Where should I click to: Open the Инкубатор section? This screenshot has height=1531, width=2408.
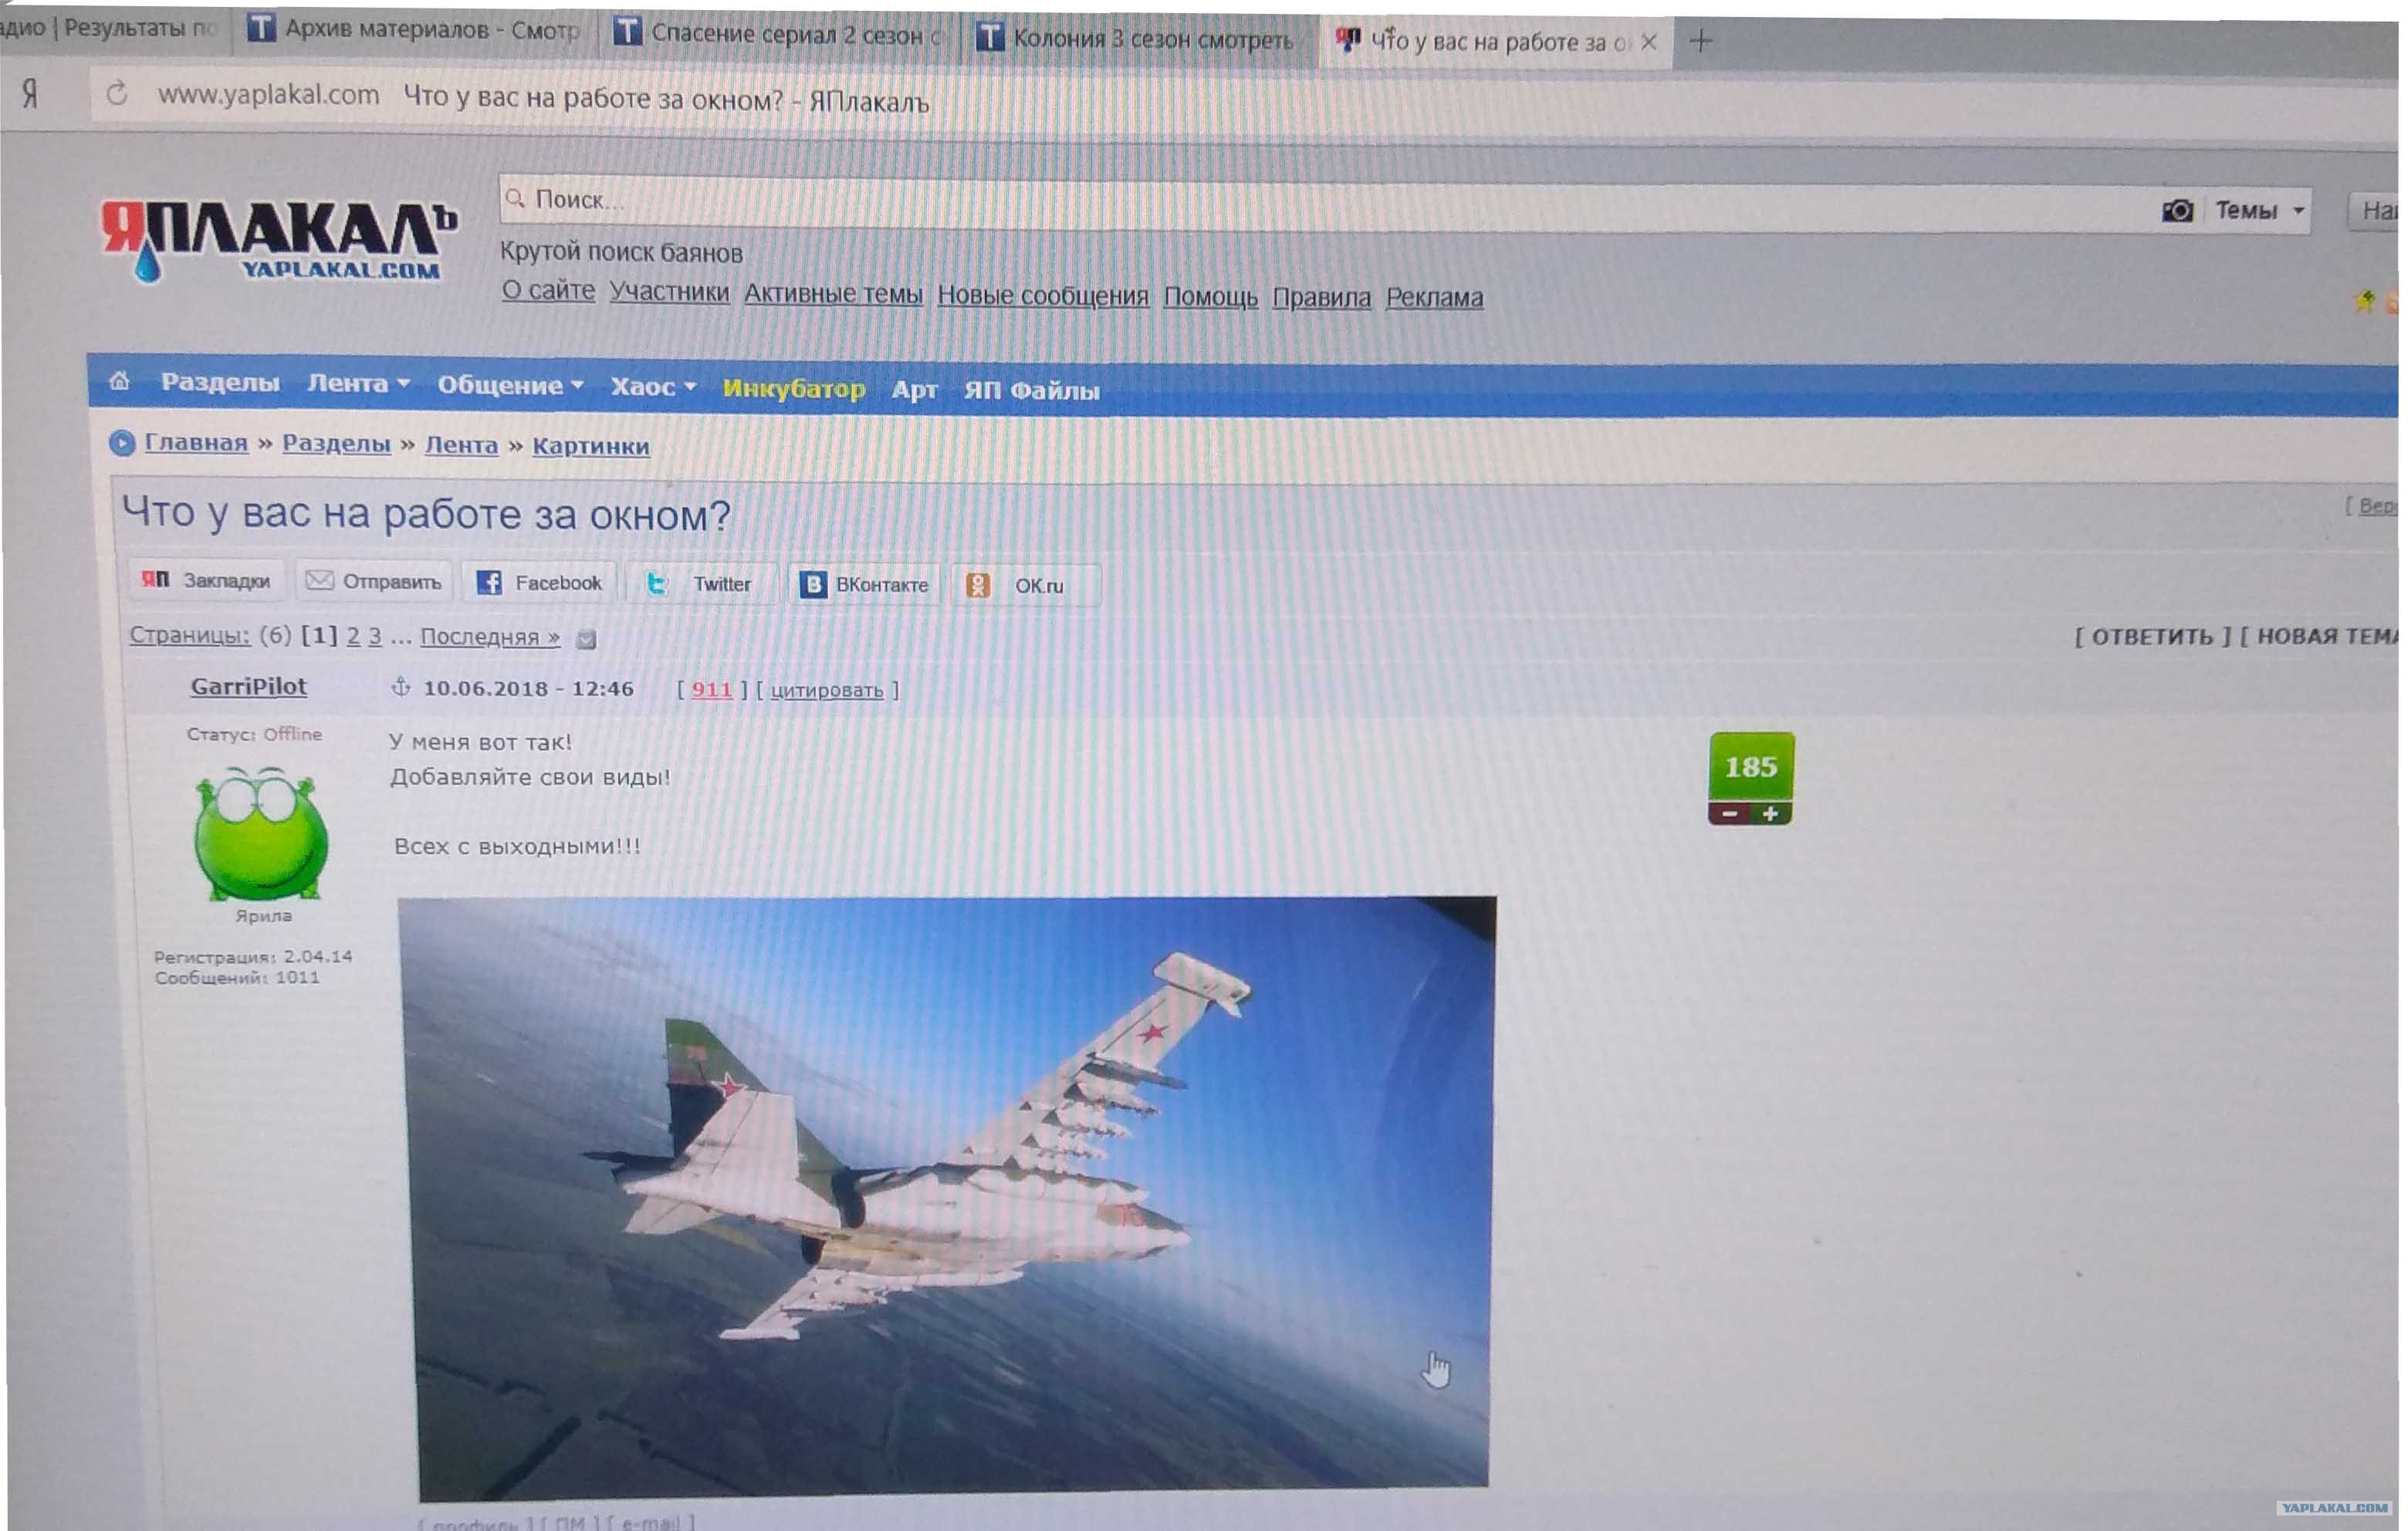[794, 388]
